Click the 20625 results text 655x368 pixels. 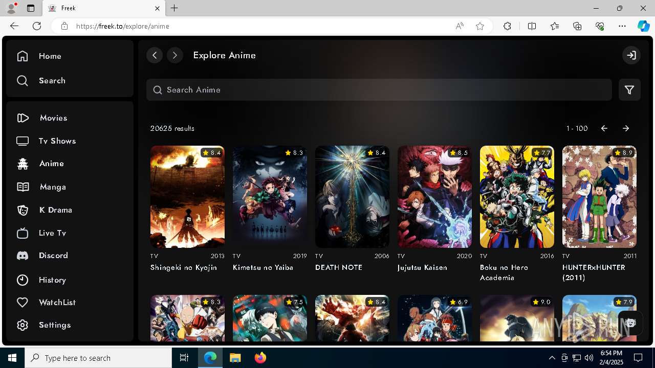pyautogui.click(x=172, y=128)
